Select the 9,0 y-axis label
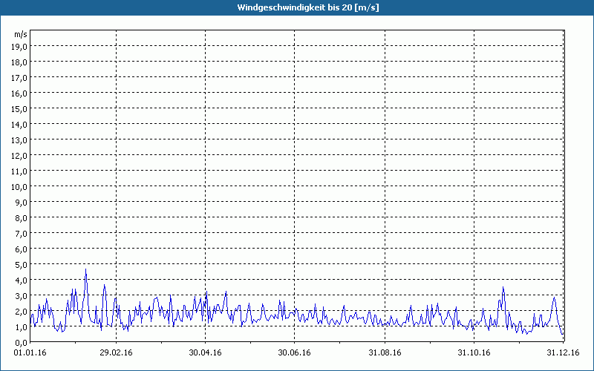594x371 pixels. [x=22, y=203]
